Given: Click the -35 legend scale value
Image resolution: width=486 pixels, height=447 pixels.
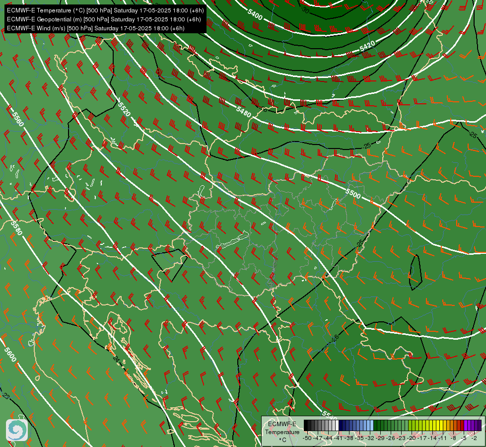Looking at the screenshot, I should click(x=359, y=438).
